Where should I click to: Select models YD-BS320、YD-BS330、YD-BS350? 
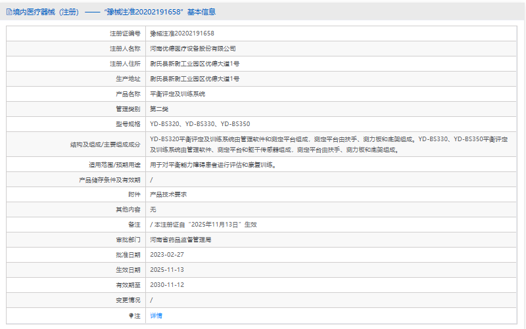coord(200,124)
